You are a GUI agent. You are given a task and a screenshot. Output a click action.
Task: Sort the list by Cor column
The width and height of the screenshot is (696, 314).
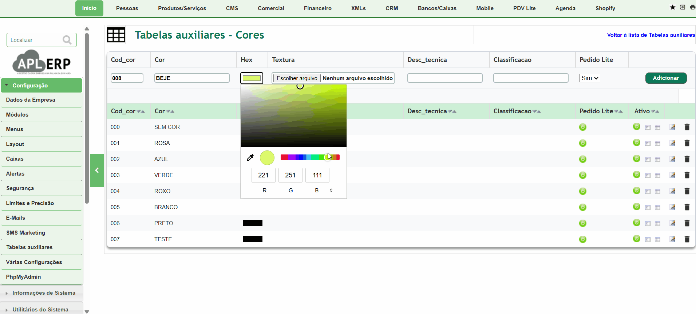click(165, 111)
